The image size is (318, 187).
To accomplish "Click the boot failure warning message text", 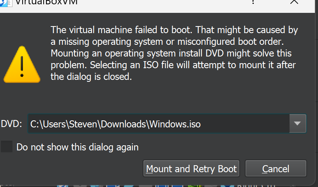I will coord(174,53).
